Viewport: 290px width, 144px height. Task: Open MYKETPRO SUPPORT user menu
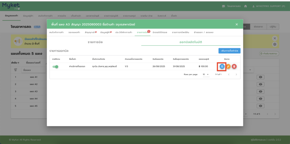click(x=269, y=6)
